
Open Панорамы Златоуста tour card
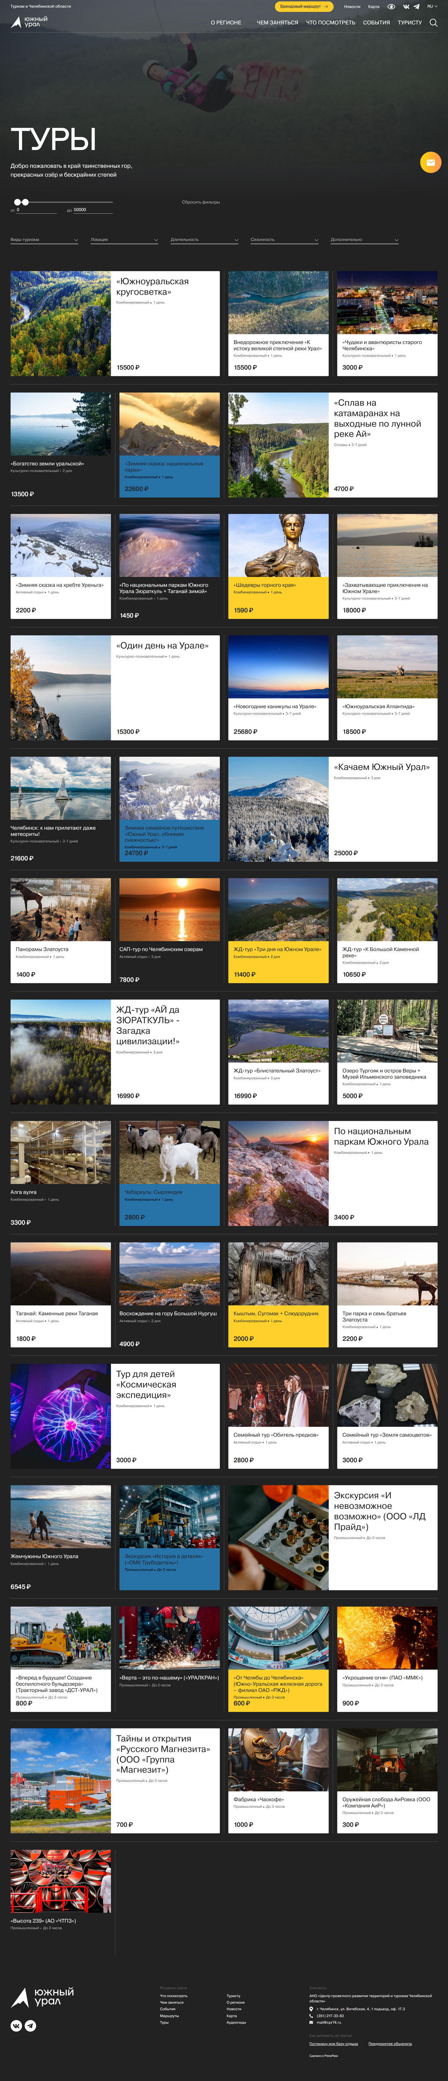(60, 930)
